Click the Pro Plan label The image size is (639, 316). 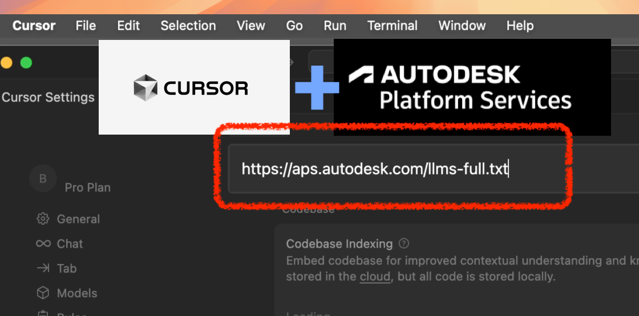pos(88,188)
